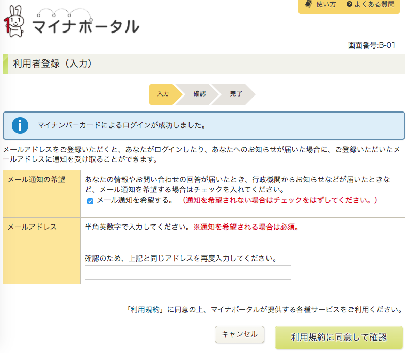Click the 画面番号:B-01 text
Screen dimensions: 409x353
coord(371,45)
